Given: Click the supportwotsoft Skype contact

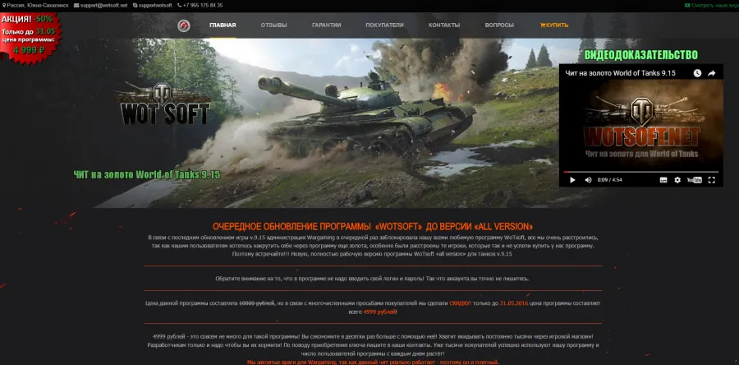Looking at the screenshot, I should pos(153,5).
